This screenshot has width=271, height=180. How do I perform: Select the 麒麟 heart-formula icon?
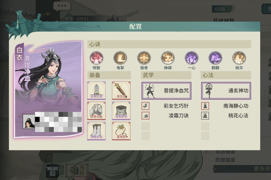coord(215,58)
